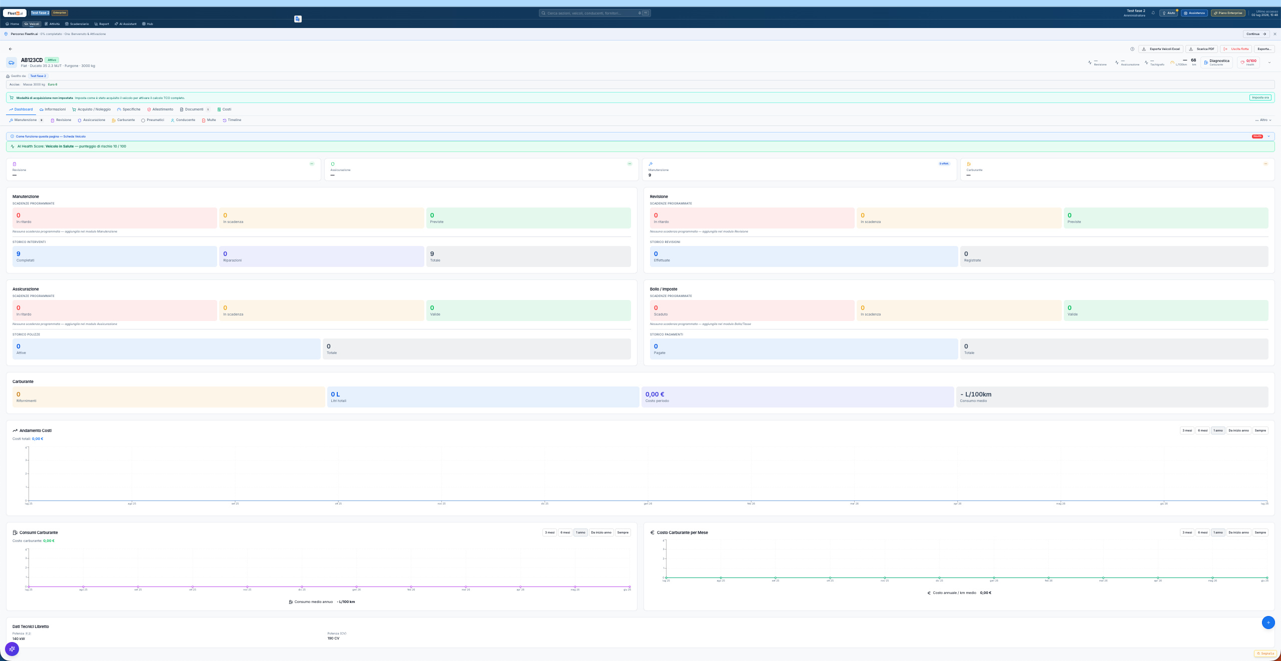
Task: Click the purple Revisione card icon
Action: [15, 164]
